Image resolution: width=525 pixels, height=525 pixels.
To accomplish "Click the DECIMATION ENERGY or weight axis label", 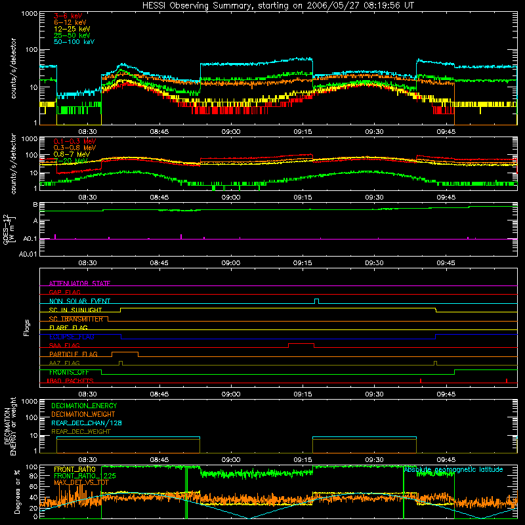I will pos(10,426).
